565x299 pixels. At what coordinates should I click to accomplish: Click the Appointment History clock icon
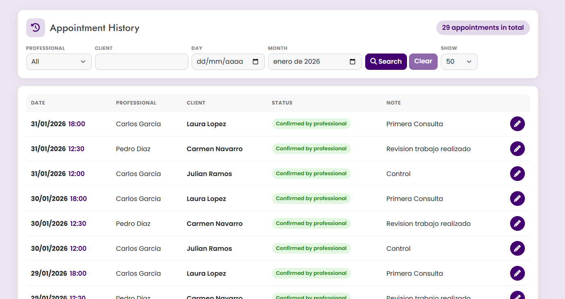pos(36,28)
